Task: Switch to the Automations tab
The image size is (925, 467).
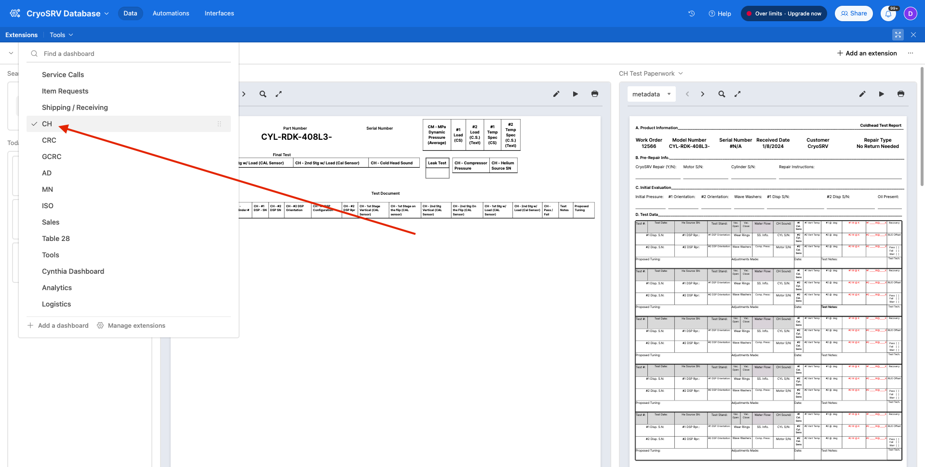Action: pyautogui.click(x=171, y=13)
